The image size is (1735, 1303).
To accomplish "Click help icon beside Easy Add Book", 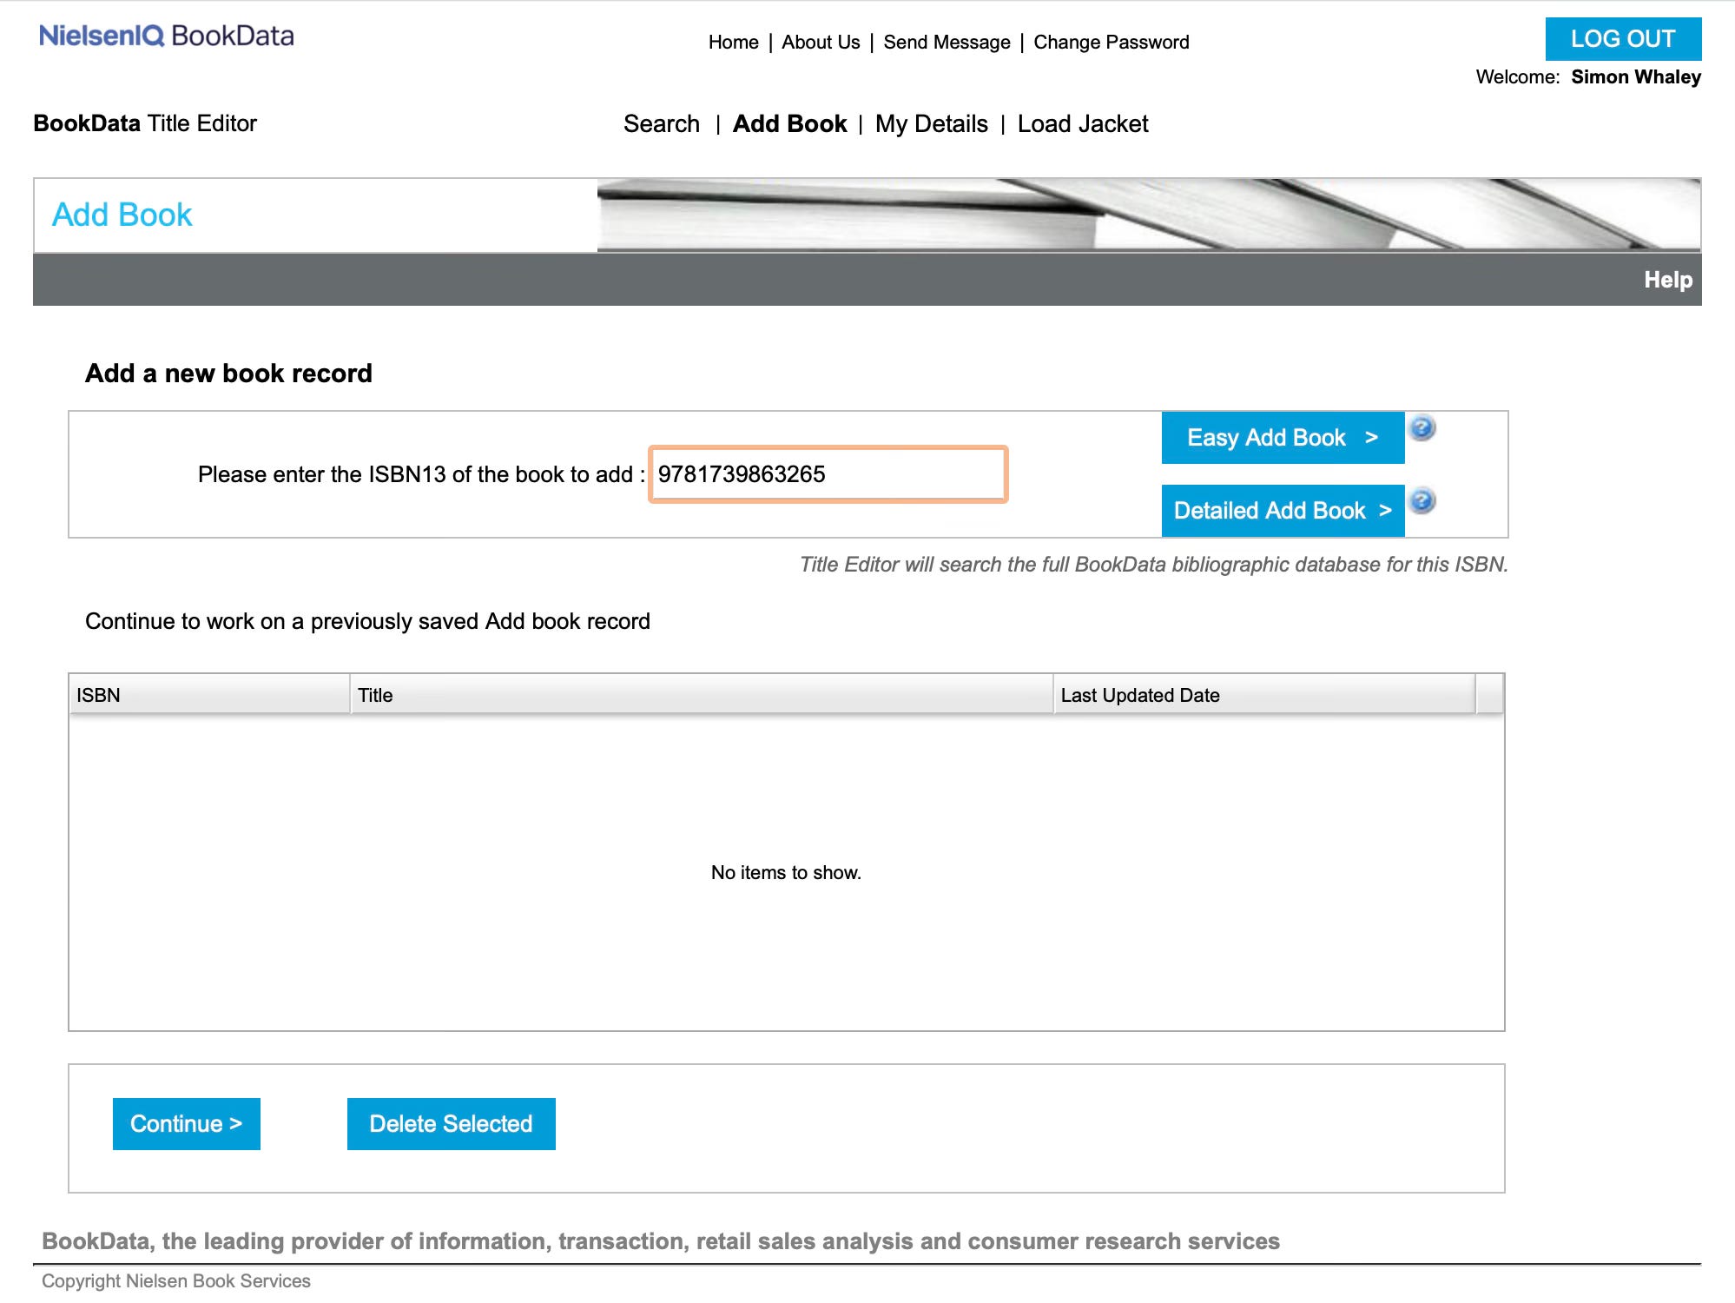I will (1422, 428).
